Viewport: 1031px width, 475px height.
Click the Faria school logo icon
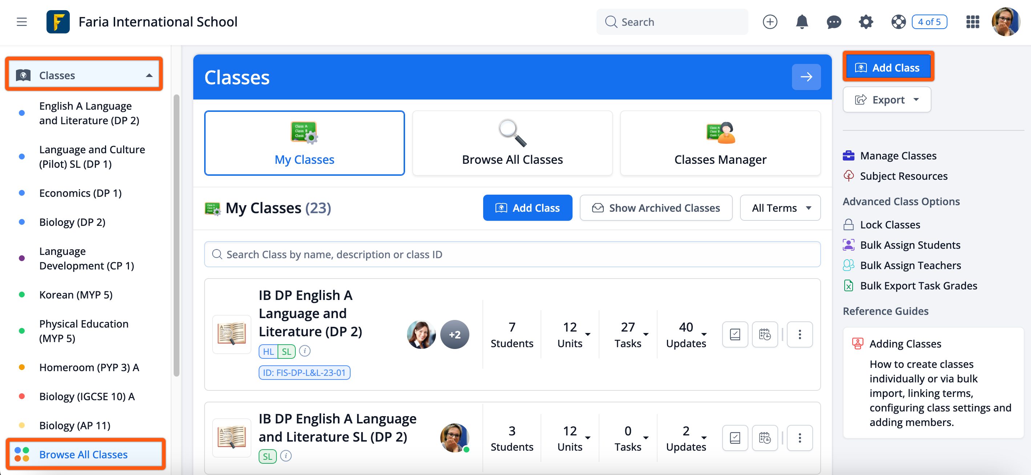[58, 22]
